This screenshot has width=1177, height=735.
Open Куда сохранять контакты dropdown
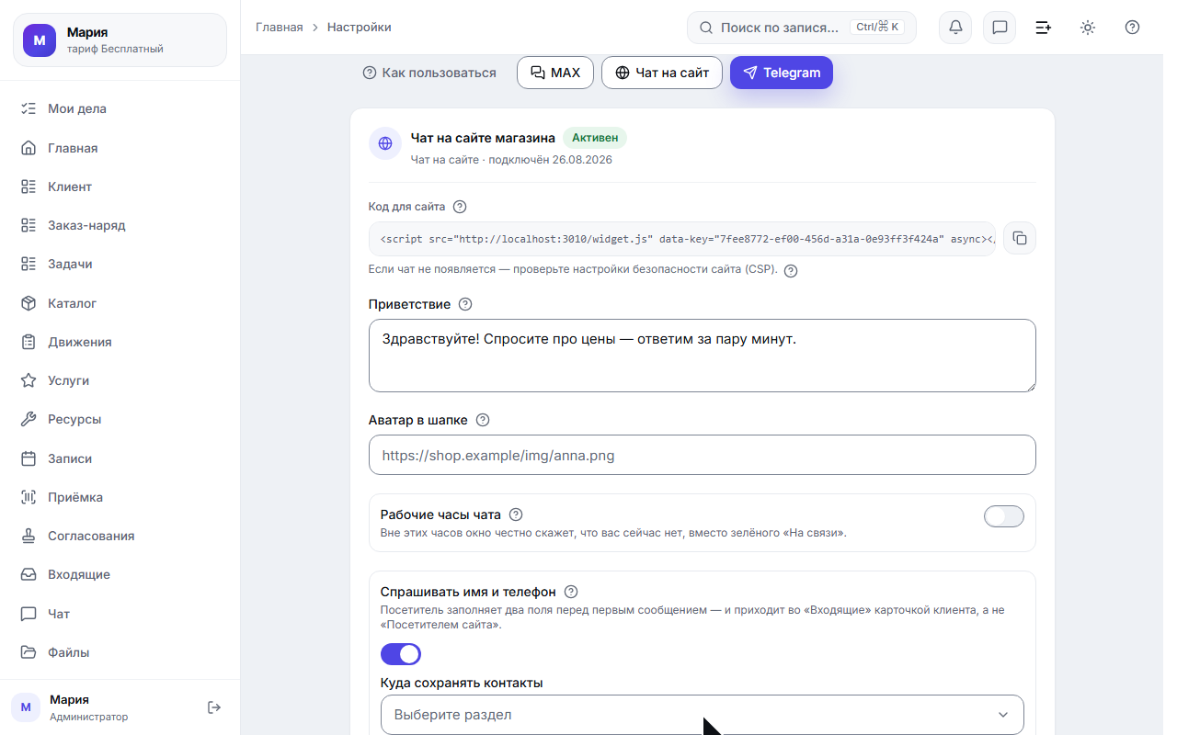pos(703,715)
